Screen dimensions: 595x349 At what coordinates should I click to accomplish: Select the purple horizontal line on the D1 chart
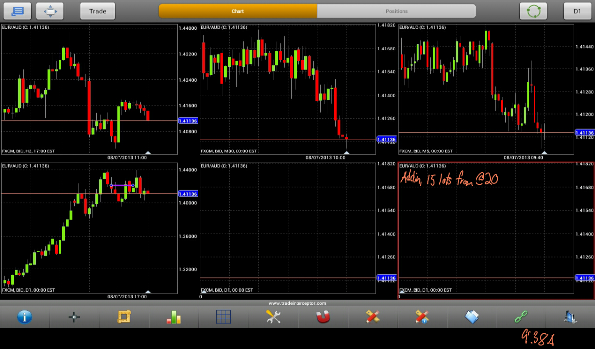(x=122, y=185)
